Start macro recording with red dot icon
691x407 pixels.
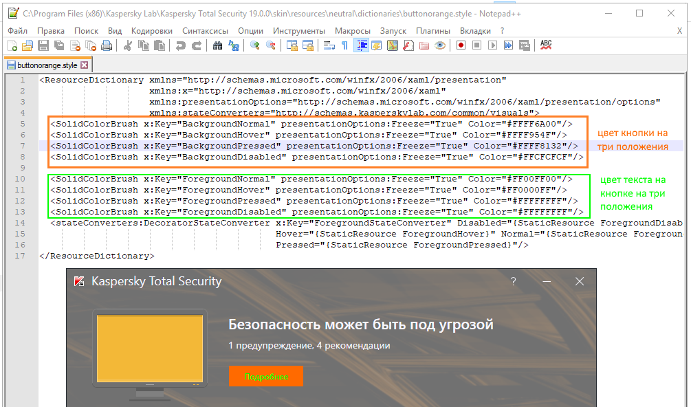(461, 45)
